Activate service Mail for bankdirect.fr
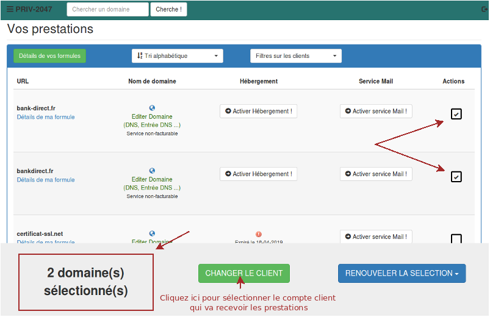This screenshot has height=317, width=490. (x=376, y=174)
